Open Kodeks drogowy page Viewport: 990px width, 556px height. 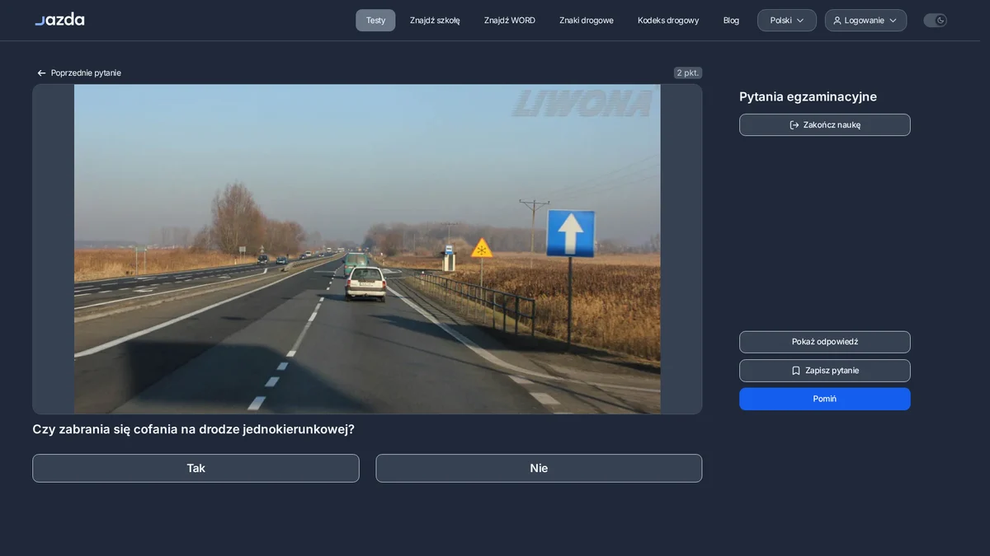click(668, 21)
